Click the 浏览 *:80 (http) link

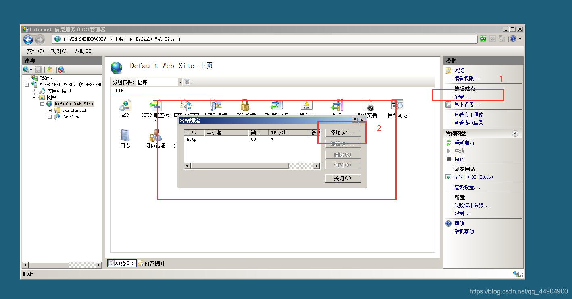[474, 177]
